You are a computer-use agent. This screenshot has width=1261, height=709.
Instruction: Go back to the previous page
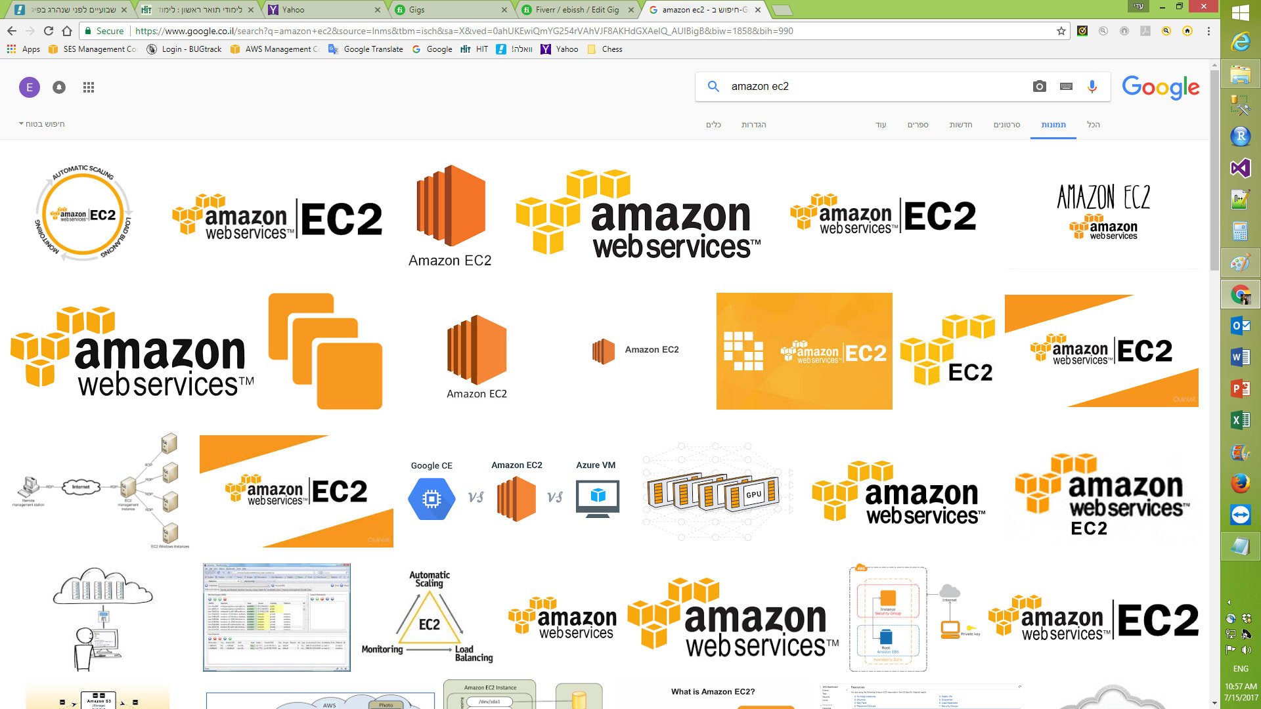click(x=12, y=31)
